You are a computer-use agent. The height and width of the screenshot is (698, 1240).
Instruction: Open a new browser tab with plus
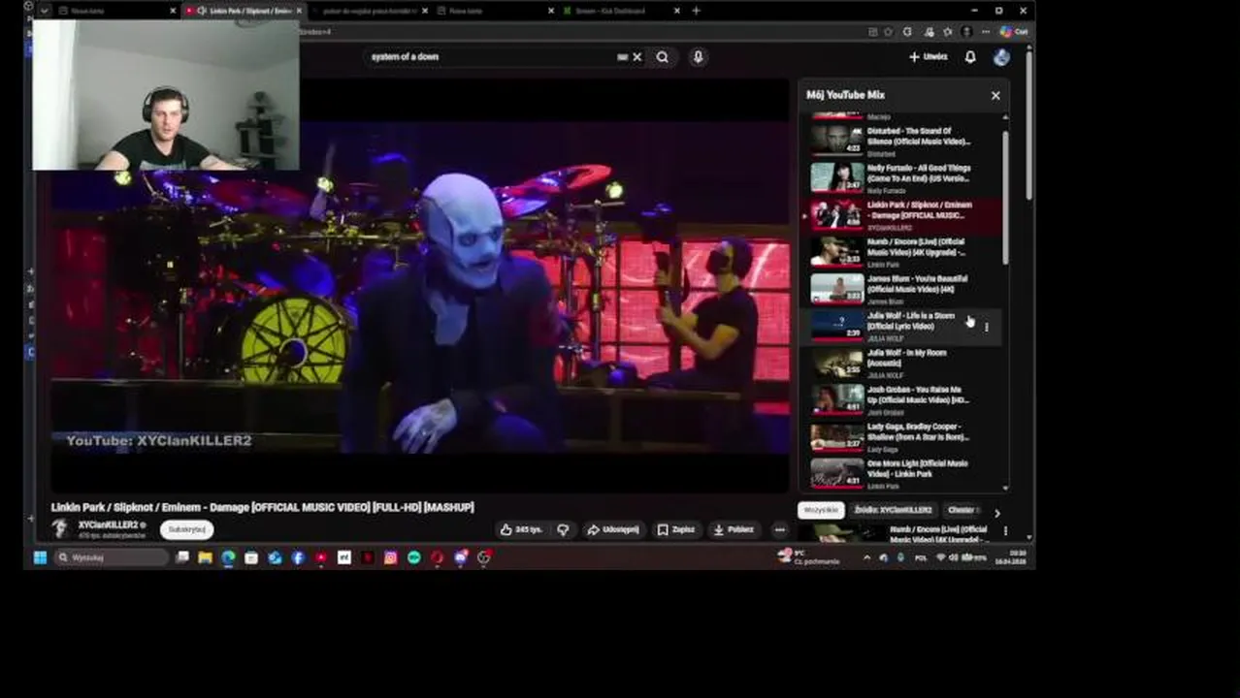tap(696, 11)
